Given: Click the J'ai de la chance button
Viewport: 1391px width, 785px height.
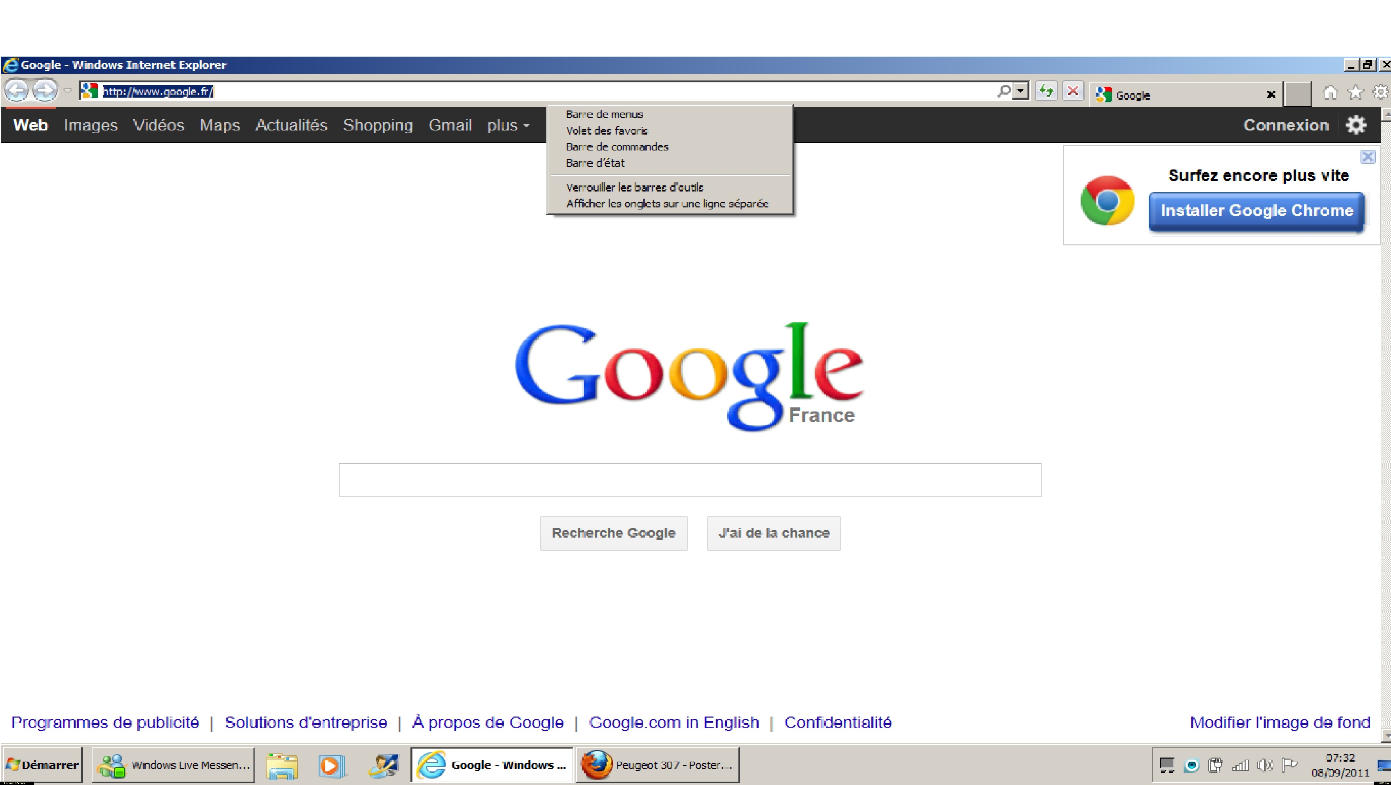Looking at the screenshot, I should (774, 534).
